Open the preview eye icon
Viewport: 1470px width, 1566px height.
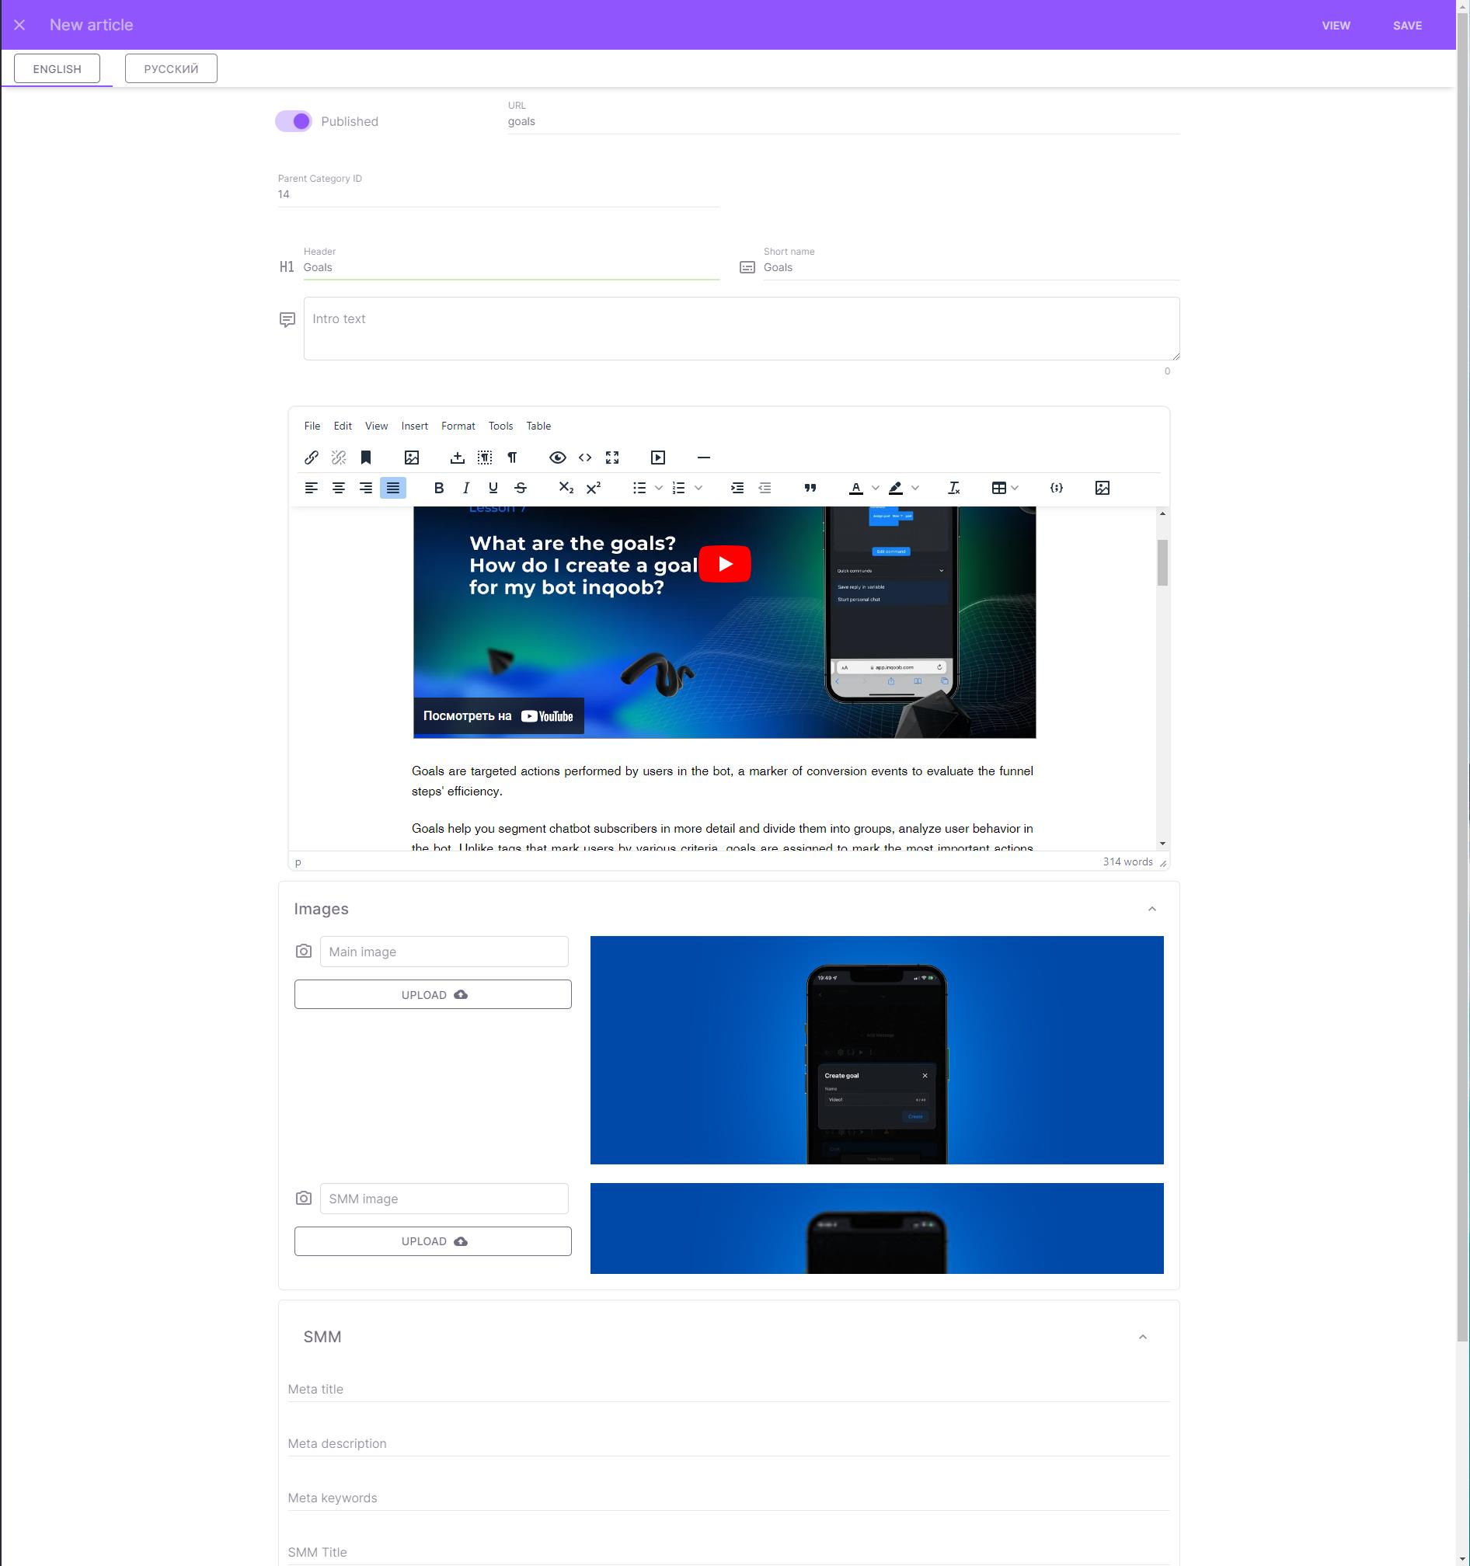[x=558, y=458]
